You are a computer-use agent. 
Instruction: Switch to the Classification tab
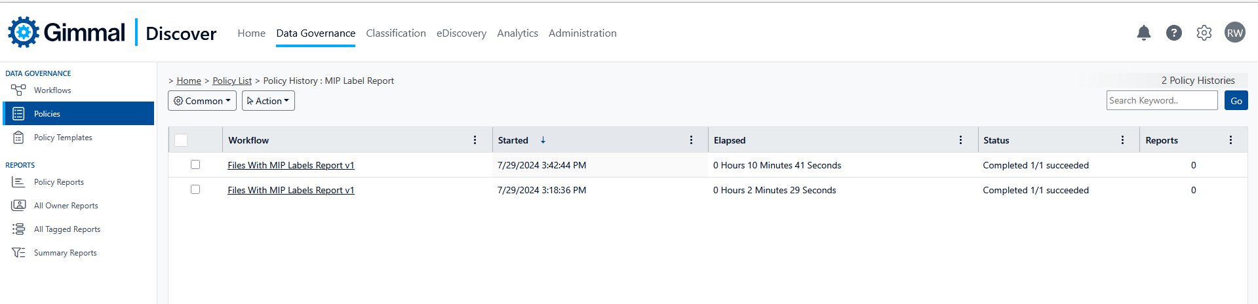click(x=396, y=33)
